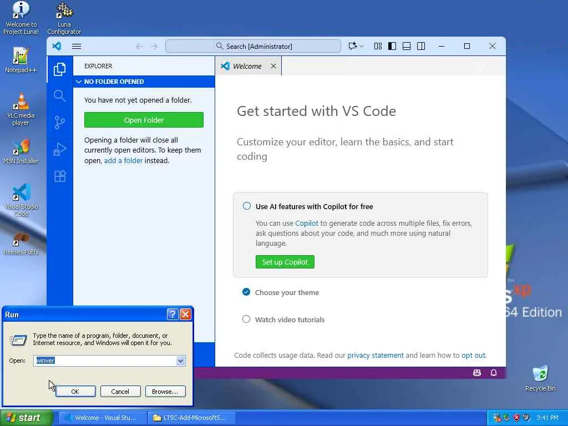This screenshot has height=426, width=568.
Task: Switch to LTSC-Add-MicrosoftS taskbar item
Action: click(x=192, y=418)
